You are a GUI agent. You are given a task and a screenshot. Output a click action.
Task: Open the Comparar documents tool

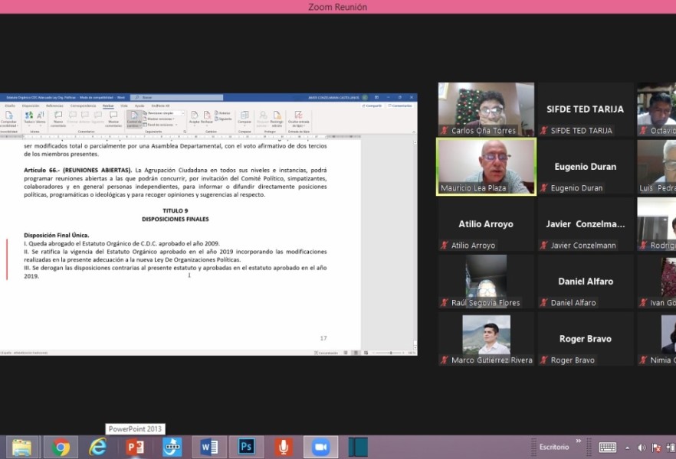244,116
